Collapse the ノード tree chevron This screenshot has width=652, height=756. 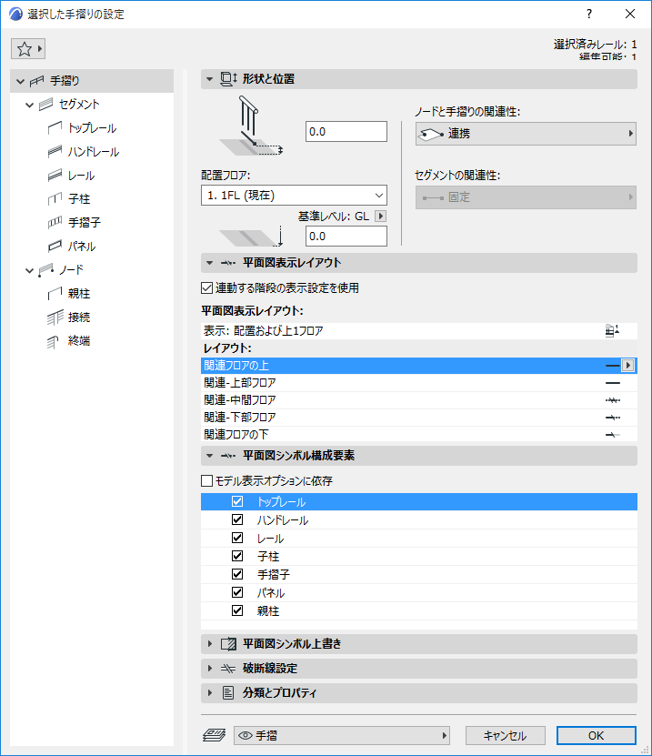(x=29, y=270)
